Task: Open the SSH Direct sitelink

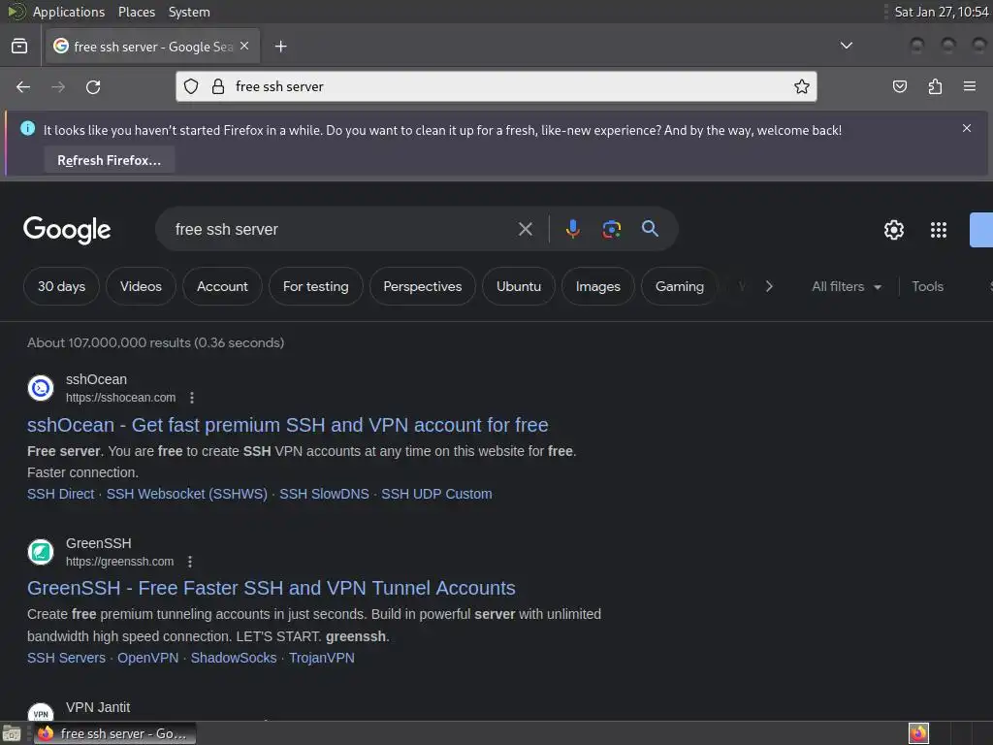Action: (x=61, y=494)
